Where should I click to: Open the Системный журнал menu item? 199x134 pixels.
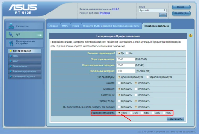25,77
